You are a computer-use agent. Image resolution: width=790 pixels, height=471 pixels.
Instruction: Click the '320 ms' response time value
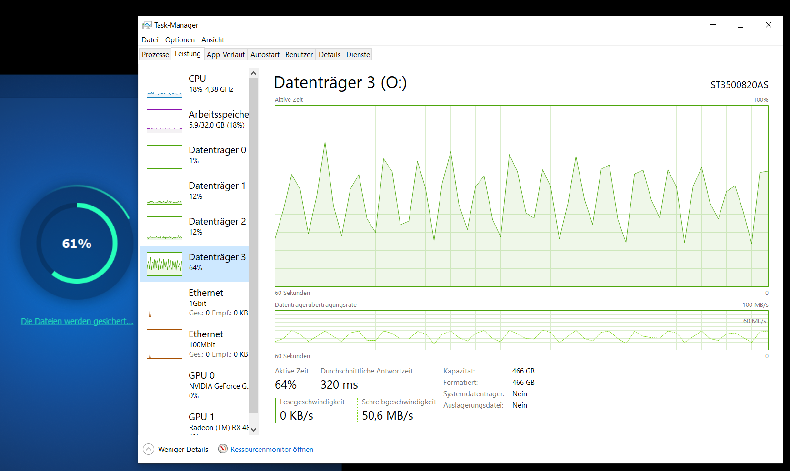[339, 384]
